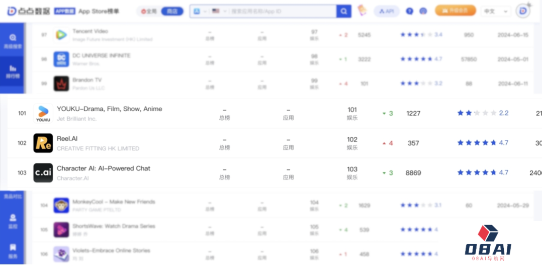
Task: Switch to the 商店 store mode toggle
Action: point(172,12)
